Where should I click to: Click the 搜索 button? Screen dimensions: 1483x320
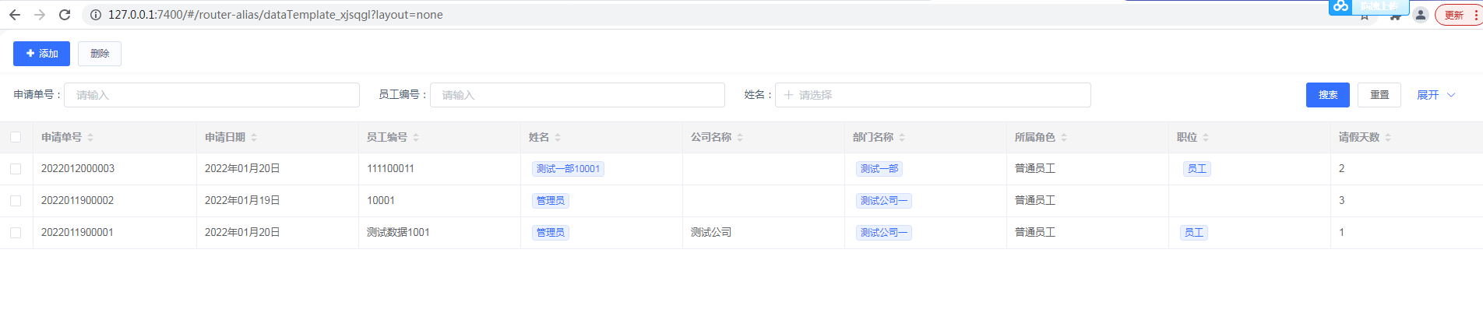coord(1327,95)
